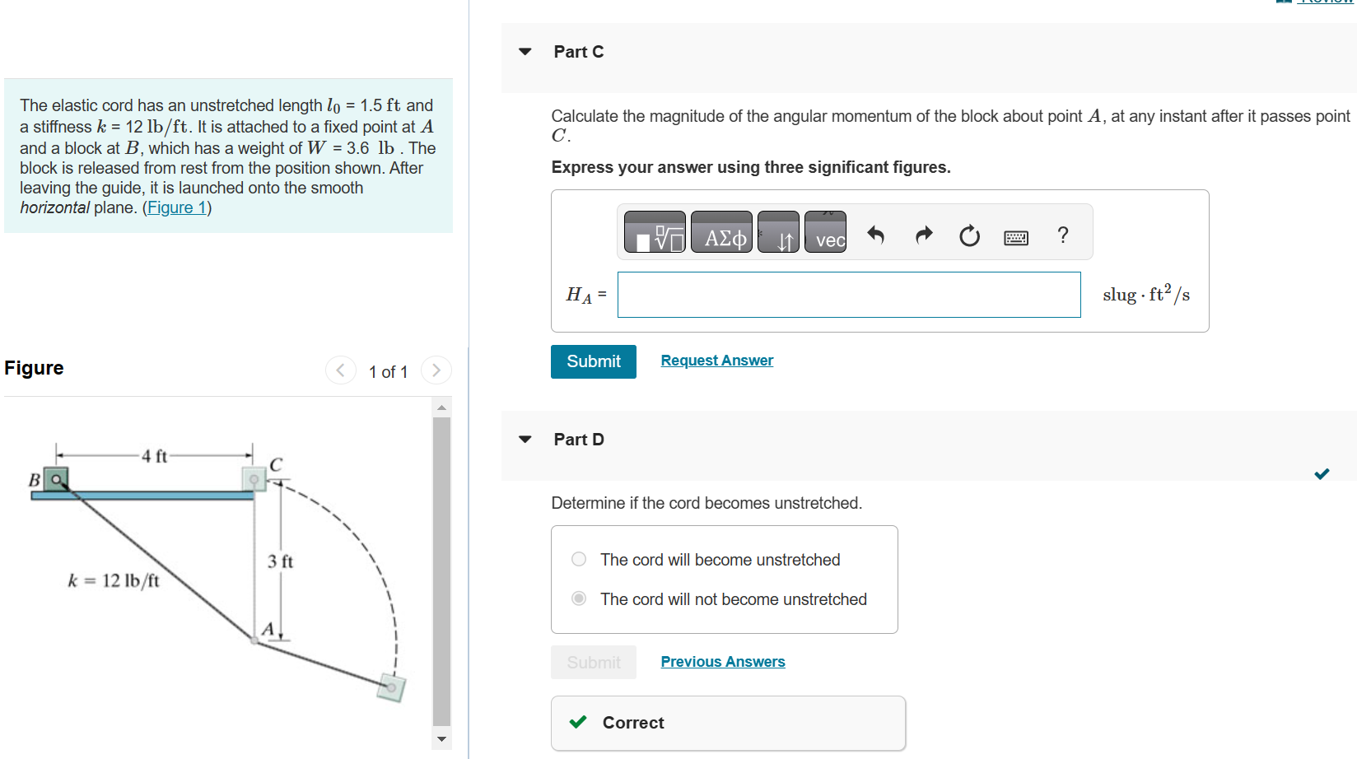1357x759 pixels.
Task: Select 'The cord will become unstretched'
Action: pos(578,559)
